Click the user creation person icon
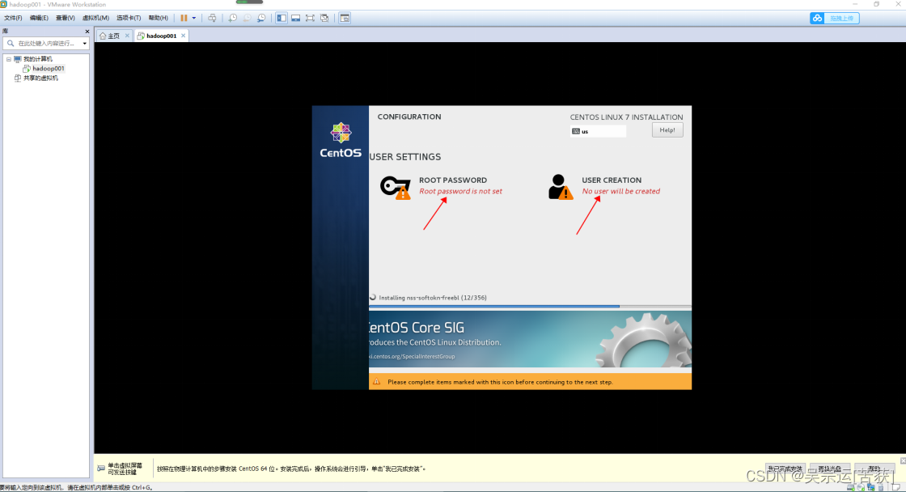Image resolution: width=906 pixels, height=492 pixels. [x=560, y=187]
